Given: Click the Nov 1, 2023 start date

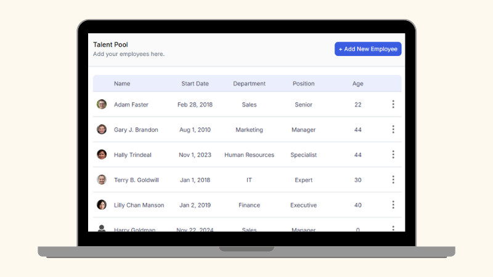Looking at the screenshot, I should pyautogui.click(x=195, y=155).
